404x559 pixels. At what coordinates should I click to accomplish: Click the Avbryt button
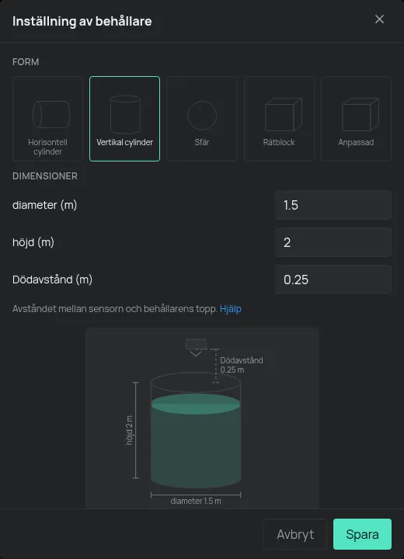click(x=295, y=534)
